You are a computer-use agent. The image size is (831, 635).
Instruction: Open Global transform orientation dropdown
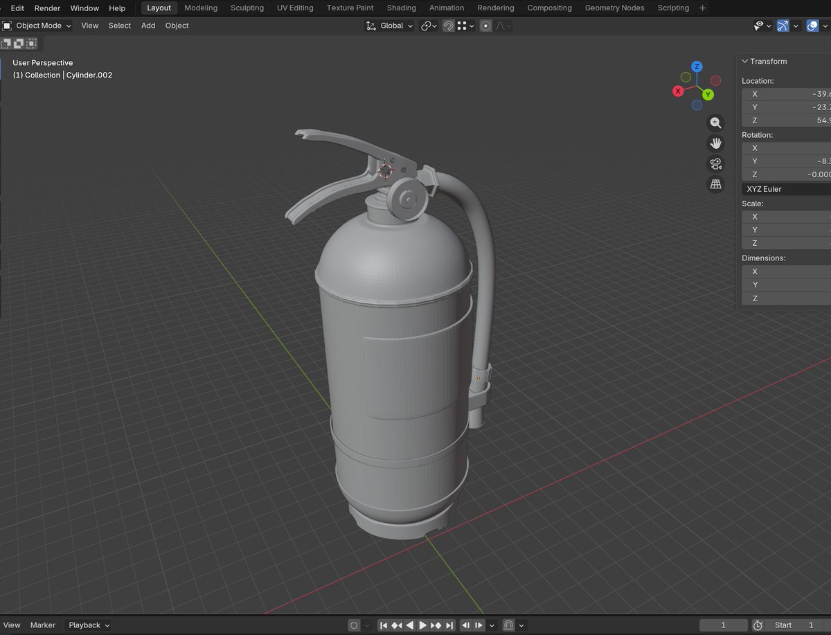tap(389, 26)
